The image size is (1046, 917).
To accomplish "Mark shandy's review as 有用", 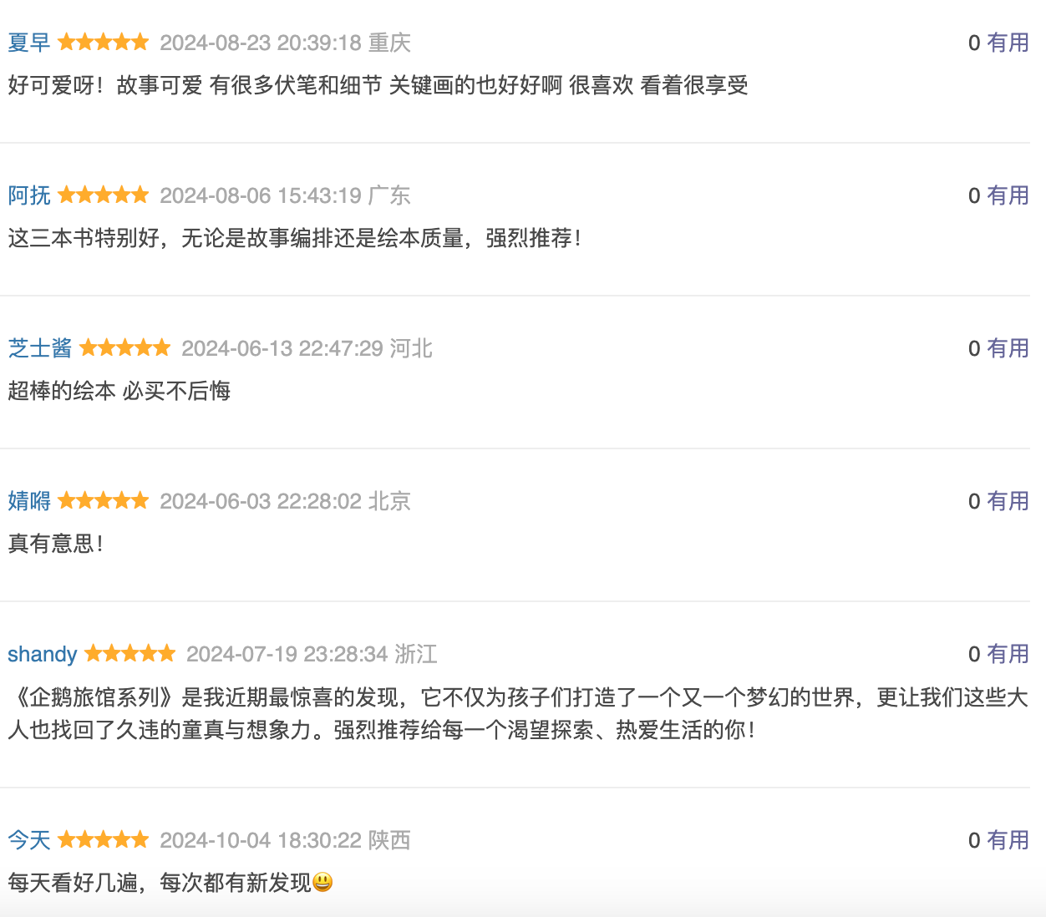I will coord(1008,654).
